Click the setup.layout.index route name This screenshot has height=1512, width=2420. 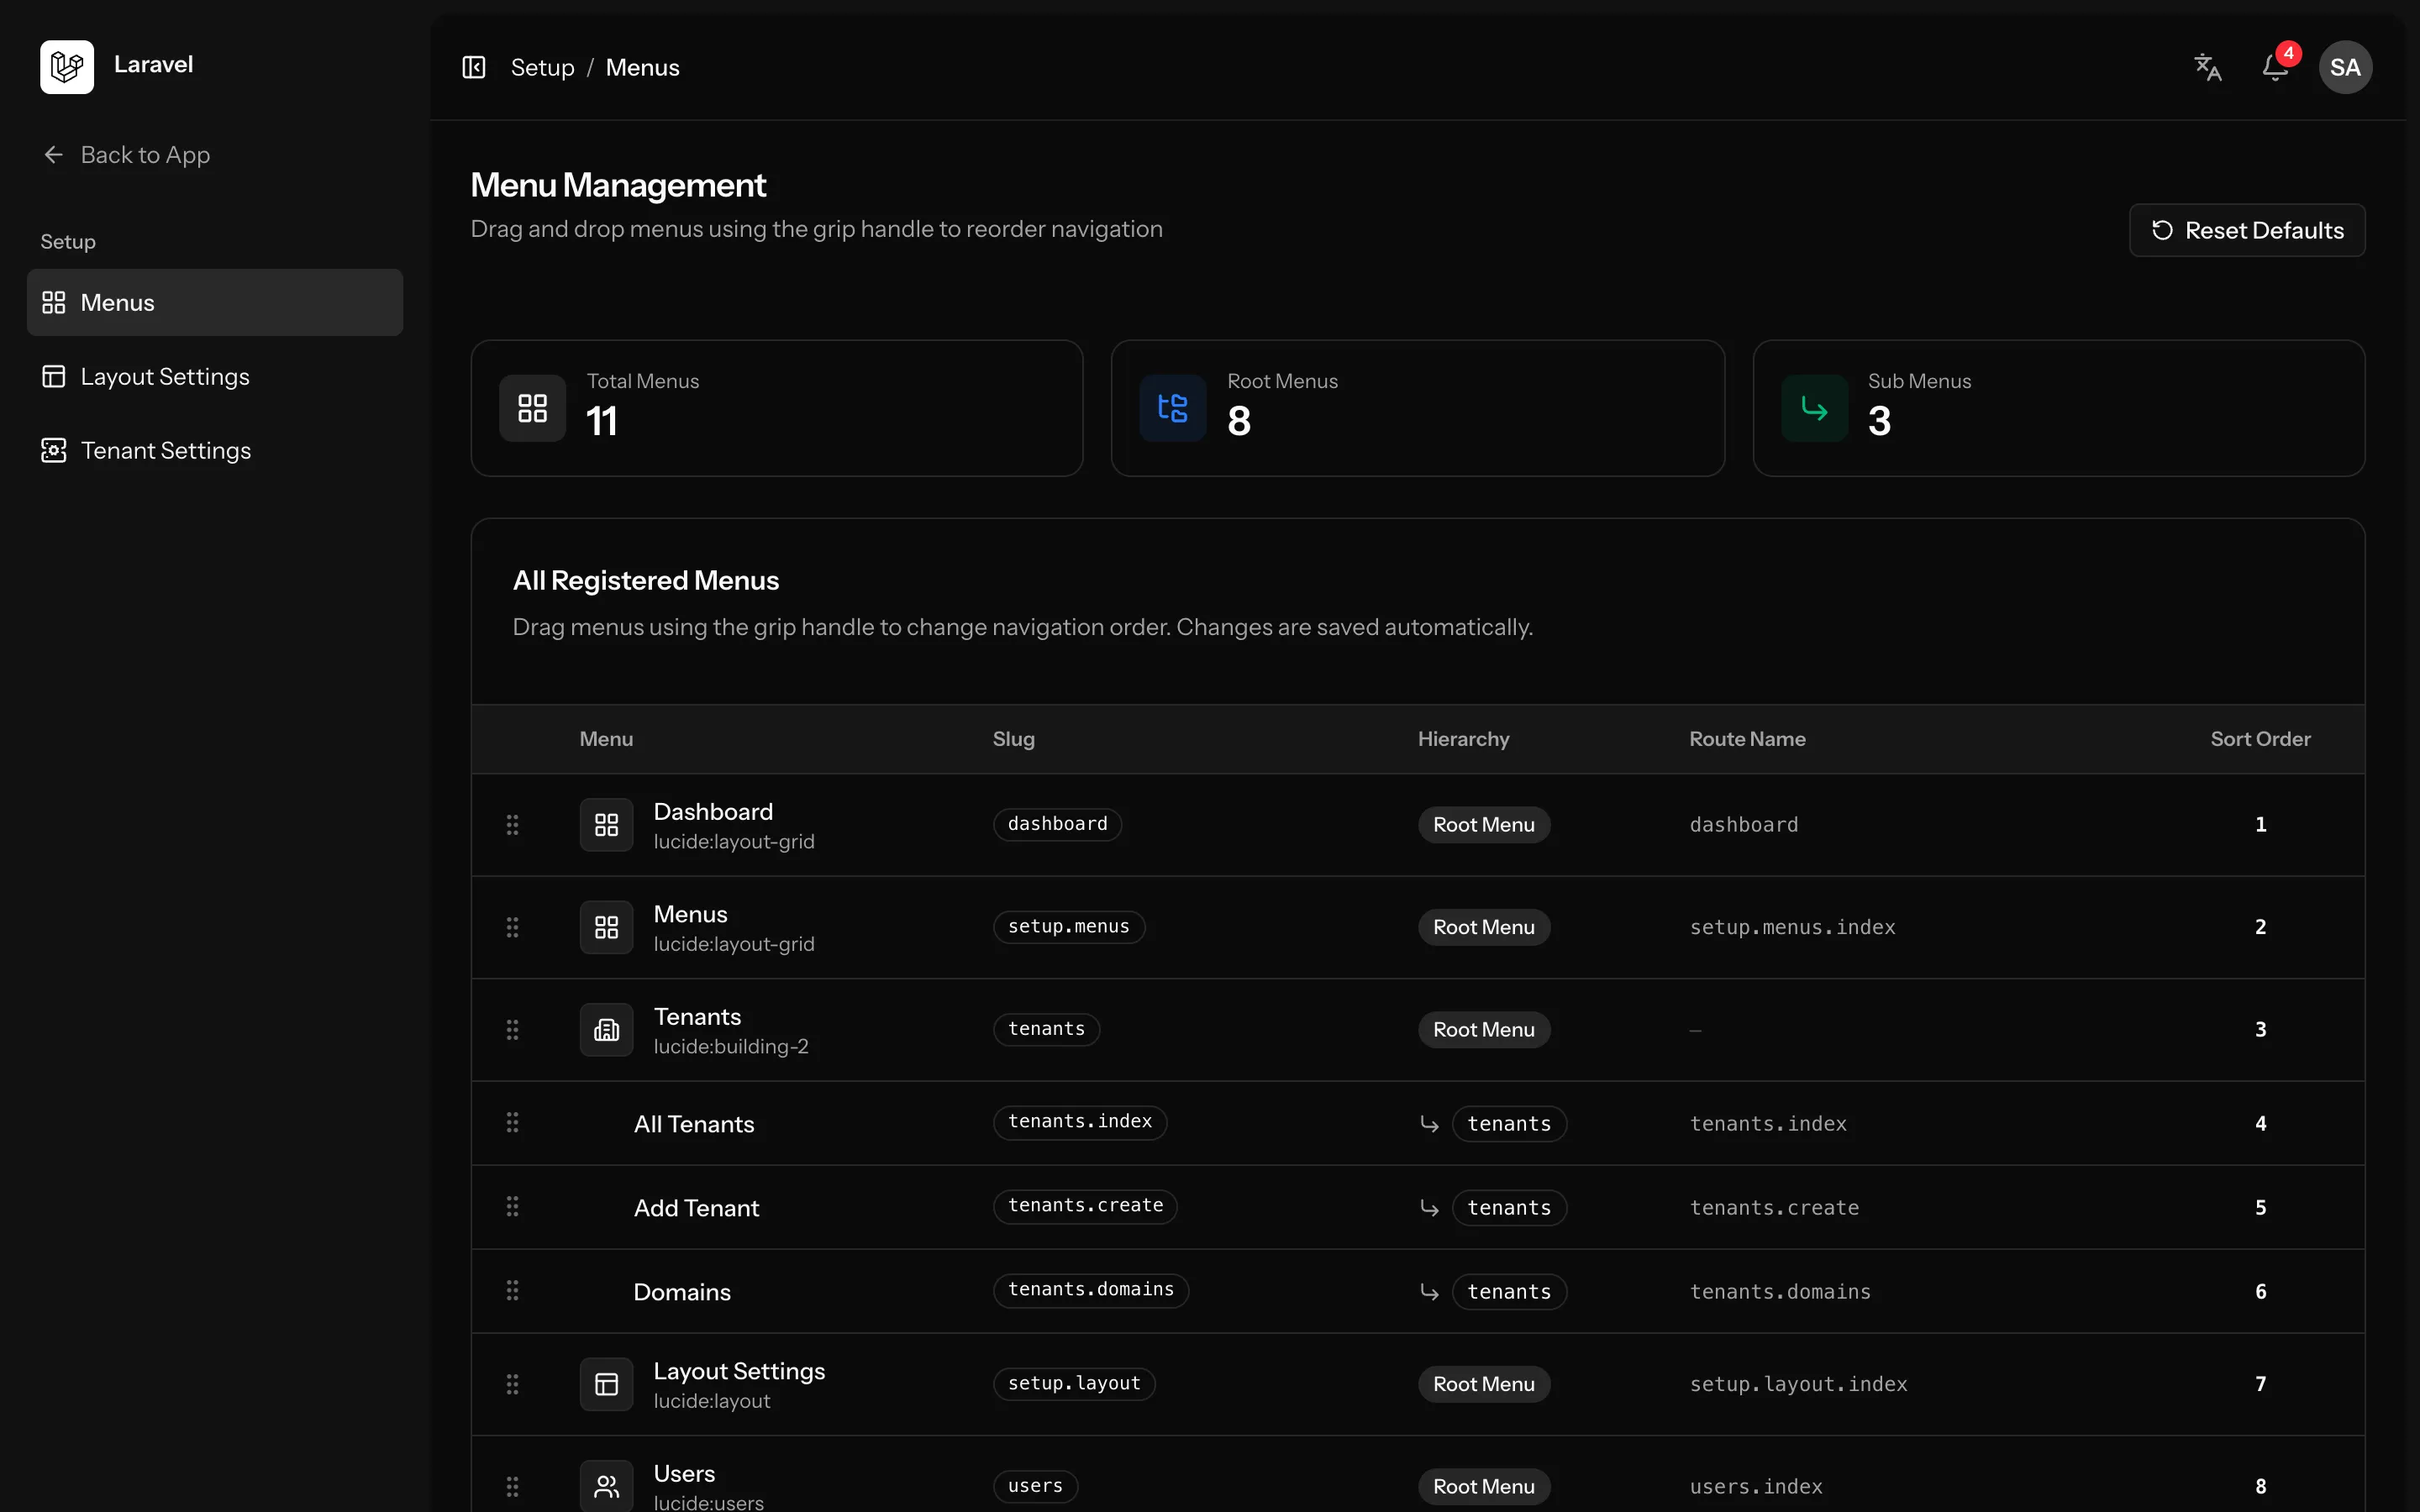[x=1799, y=1384]
